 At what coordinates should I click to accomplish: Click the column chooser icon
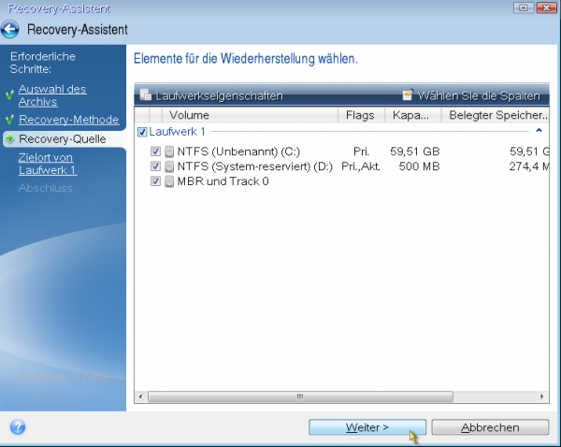coord(408,95)
